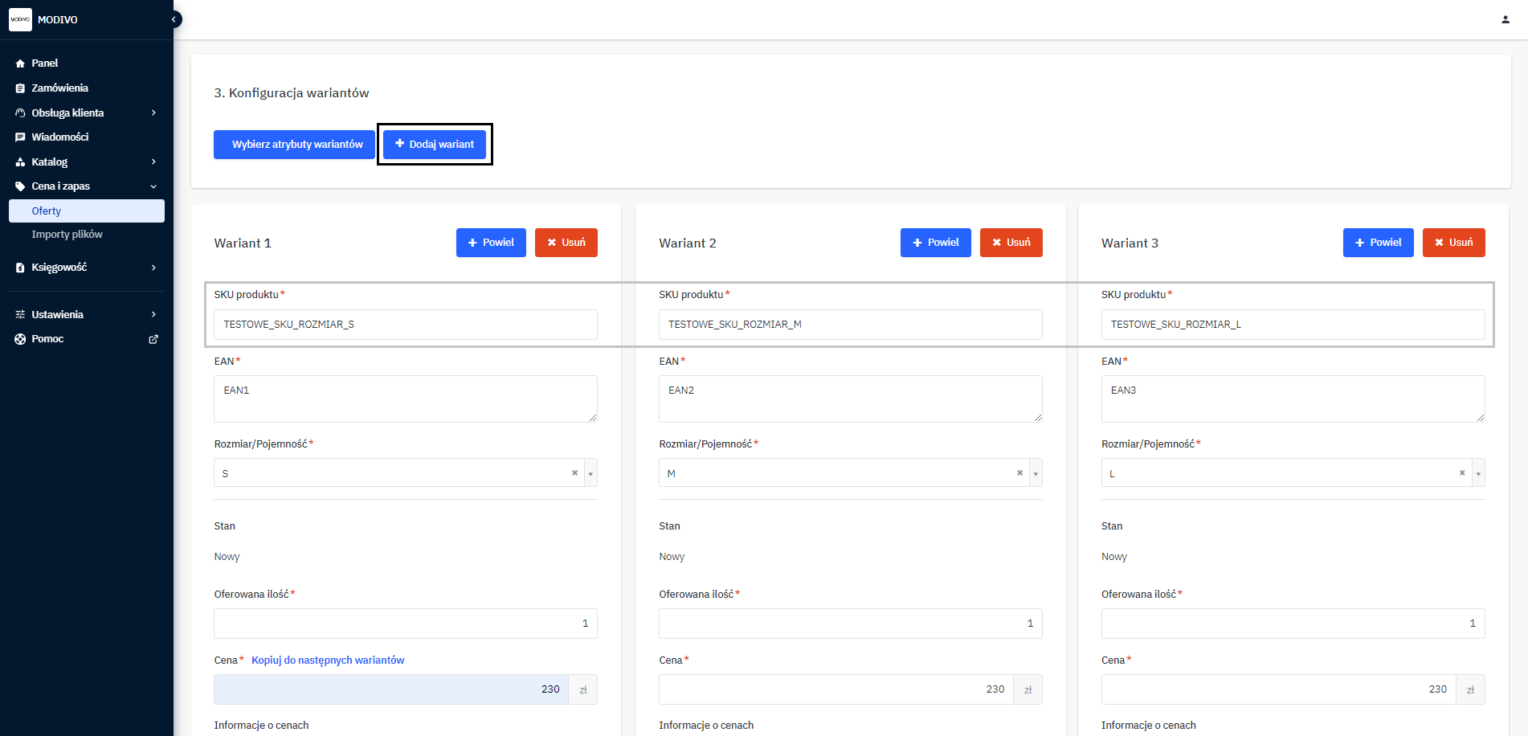This screenshot has width=1528, height=736.
Task: Clear the L size selection in Wariant 3
Action: (1461, 473)
